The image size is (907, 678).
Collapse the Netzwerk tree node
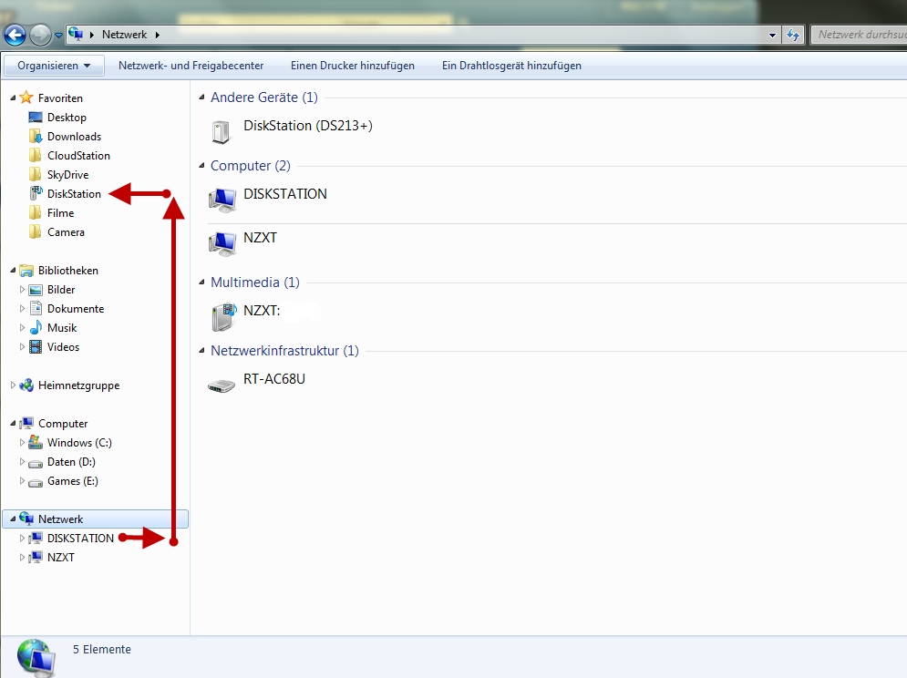(13, 519)
